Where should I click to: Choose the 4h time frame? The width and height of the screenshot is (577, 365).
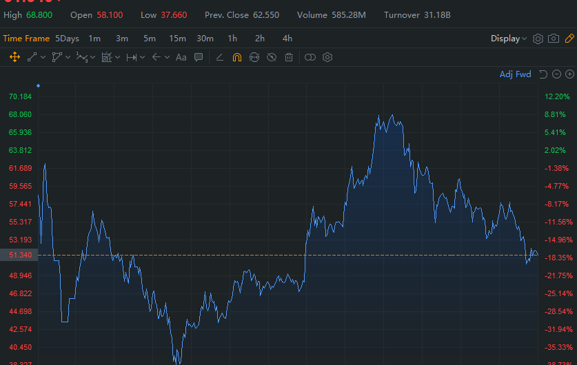click(x=287, y=39)
